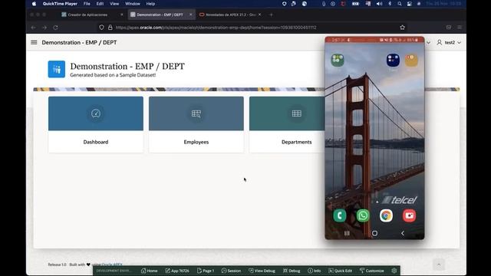Click View Debug in developer toolbar
Viewport: 491px width, 276px height.
pos(262,271)
